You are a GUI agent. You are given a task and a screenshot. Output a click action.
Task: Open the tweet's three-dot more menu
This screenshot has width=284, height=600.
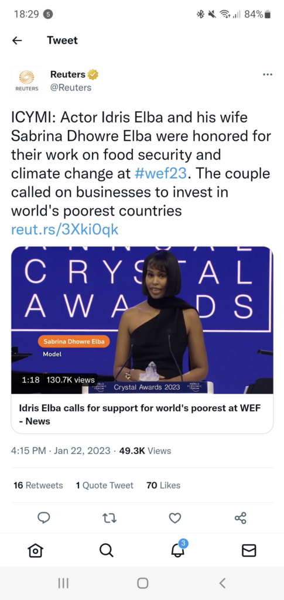[x=268, y=74]
